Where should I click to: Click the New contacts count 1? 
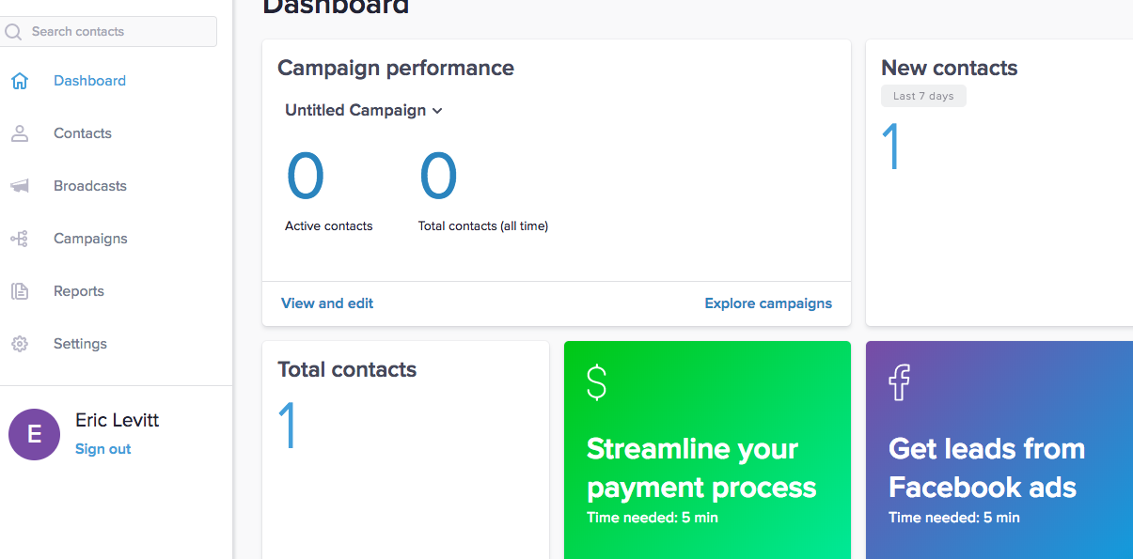(x=891, y=147)
